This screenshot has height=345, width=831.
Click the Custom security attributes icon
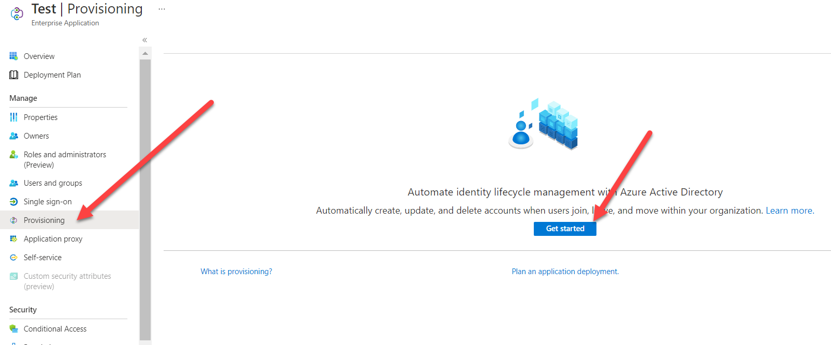pos(13,276)
